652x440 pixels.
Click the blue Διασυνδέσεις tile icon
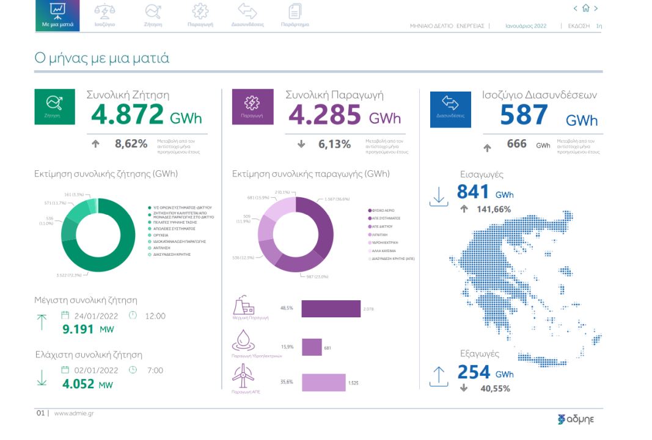tap(450, 109)
